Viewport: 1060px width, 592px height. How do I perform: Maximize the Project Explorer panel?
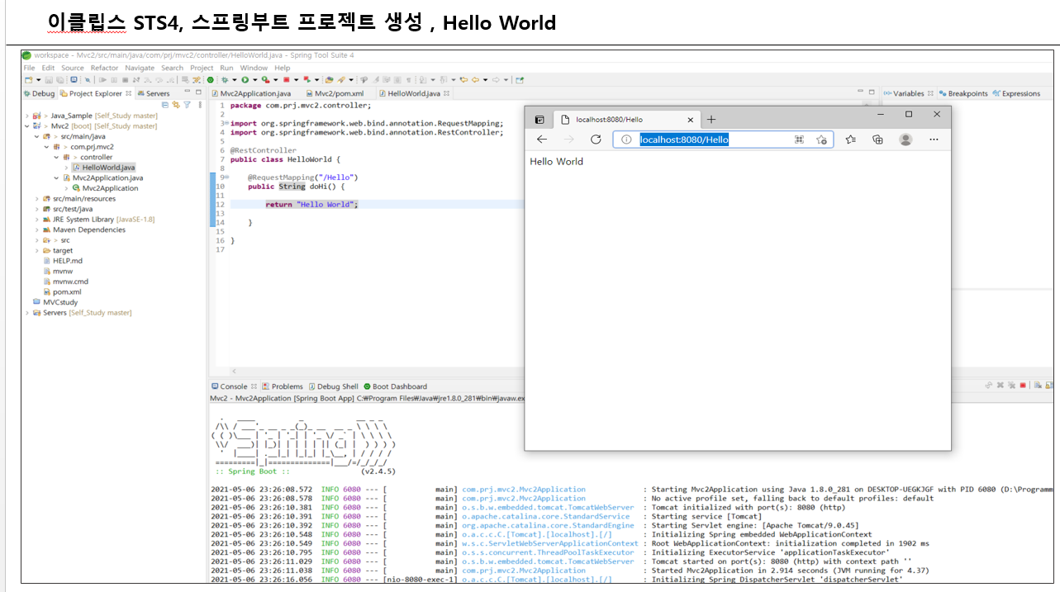(x=198, y=92)
